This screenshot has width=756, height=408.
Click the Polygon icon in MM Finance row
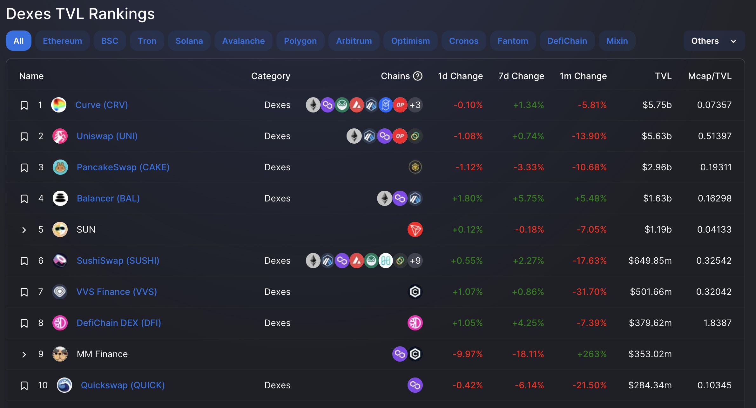point(400,354)
